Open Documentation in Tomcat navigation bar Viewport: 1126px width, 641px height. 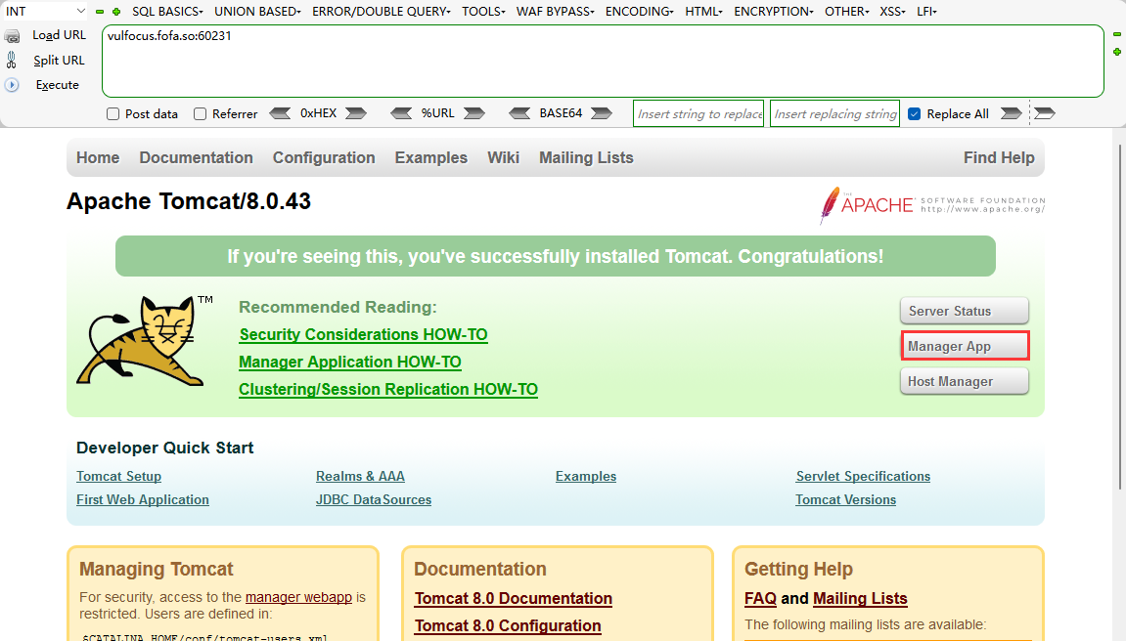click(196, 157)
